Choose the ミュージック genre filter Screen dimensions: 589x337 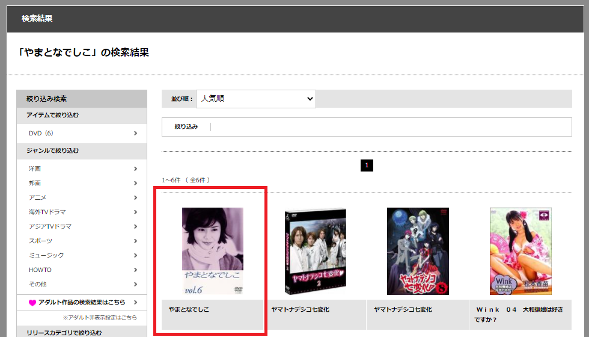(x=82, y=255)
